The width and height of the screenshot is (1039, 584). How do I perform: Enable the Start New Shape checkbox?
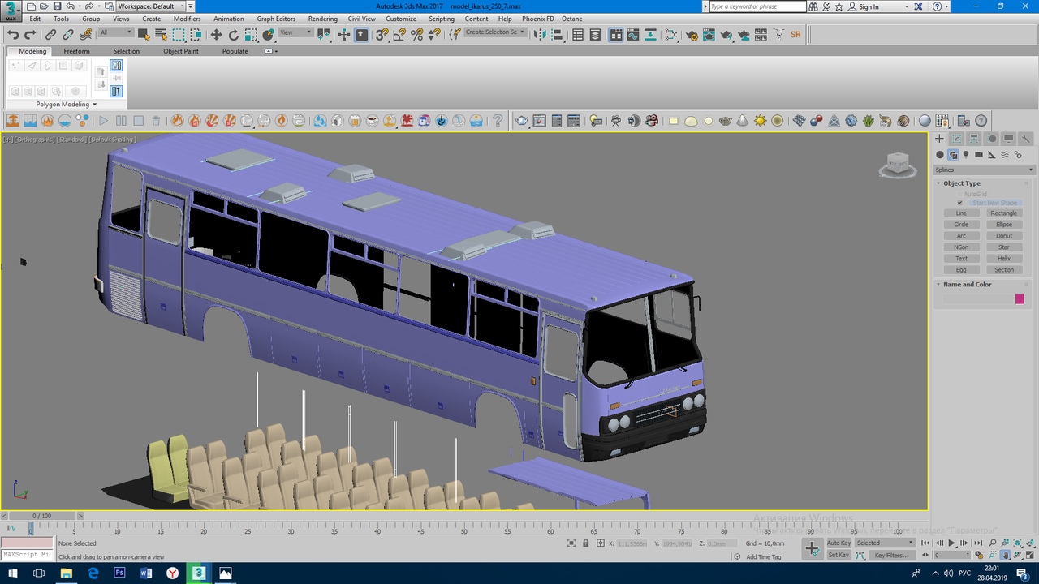[x=959, y=203]
